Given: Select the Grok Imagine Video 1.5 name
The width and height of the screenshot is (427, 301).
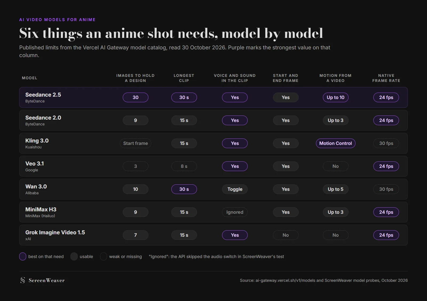Looking at the screenshot, I should (55, 232).
